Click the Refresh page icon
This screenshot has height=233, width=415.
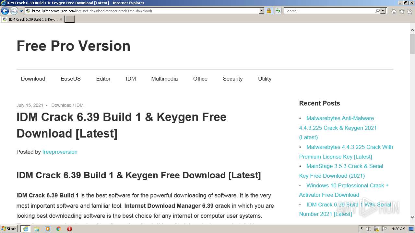click(x=278, y=11)
